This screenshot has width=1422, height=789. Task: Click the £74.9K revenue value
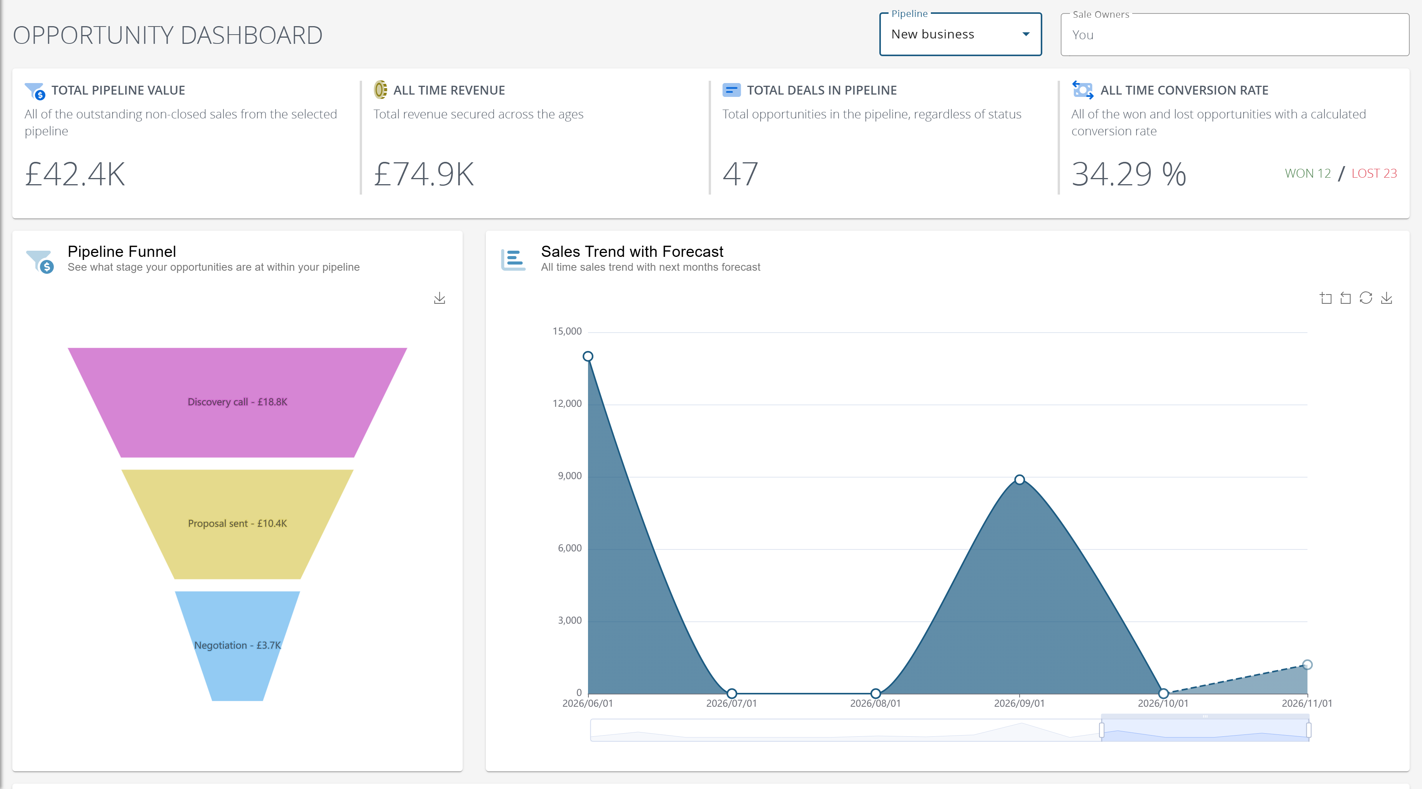(x=424, y=174)
